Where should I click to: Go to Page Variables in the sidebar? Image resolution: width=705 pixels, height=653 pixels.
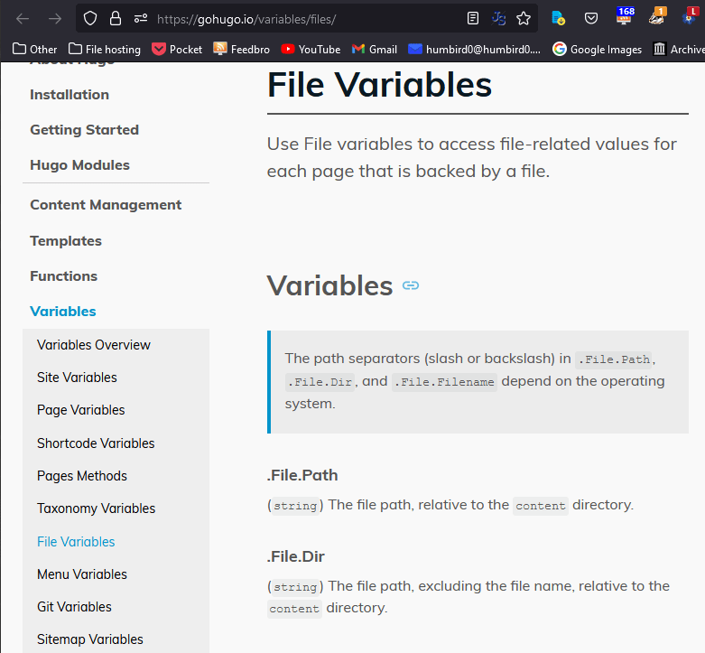(x=80, y=410)
